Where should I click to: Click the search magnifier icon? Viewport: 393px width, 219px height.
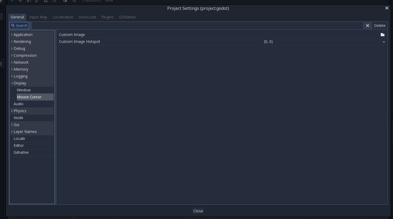click(13, 26)
